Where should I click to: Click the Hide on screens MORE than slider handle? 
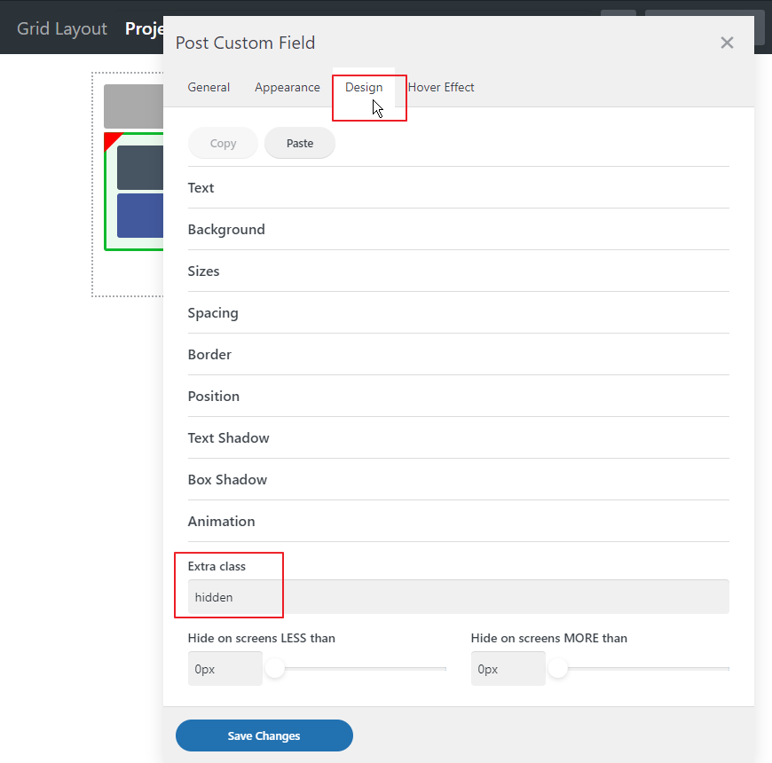(558, 668)
